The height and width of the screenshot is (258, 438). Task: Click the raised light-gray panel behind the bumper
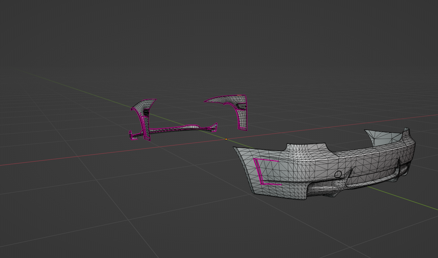coord(383,137)
